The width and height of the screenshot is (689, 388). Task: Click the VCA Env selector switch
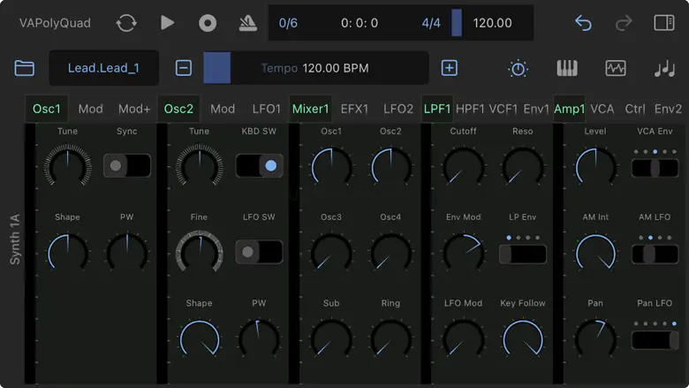pyautogui.click(x=655, y=168)
